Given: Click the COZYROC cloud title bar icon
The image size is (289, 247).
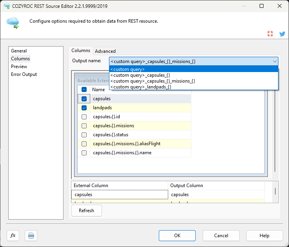Looking at the screenshot, I should [7, 6].
